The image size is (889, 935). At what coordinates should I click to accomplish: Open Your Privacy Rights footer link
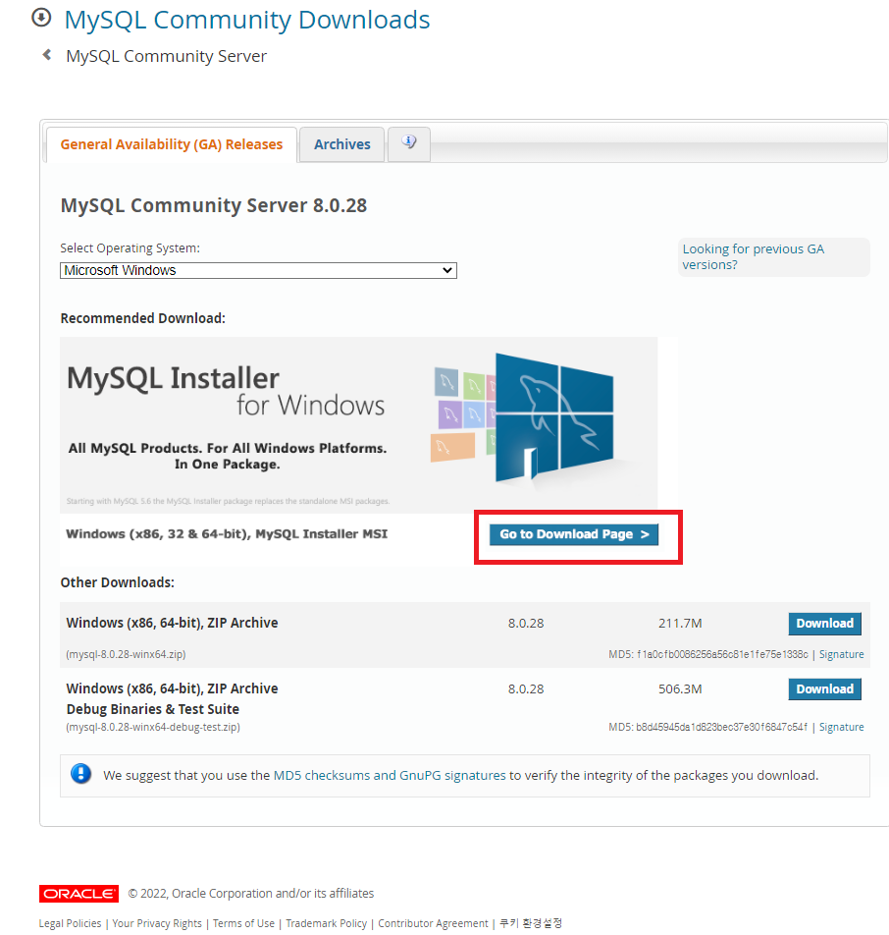click(x=157, y=923)
